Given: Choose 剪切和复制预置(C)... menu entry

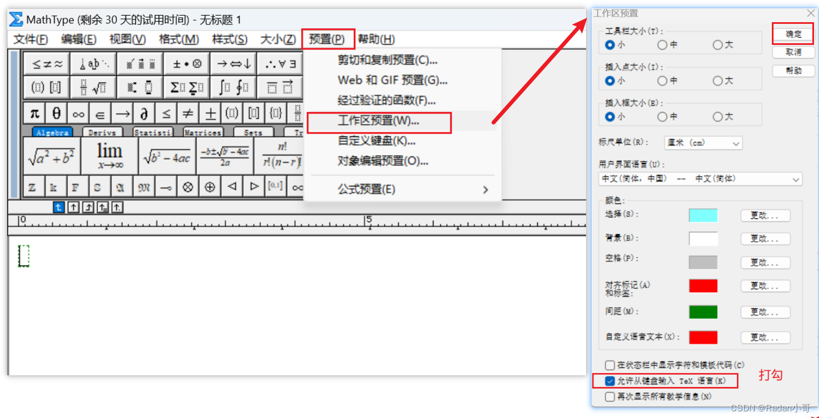Looking at the screenshot, I should [403, 60].
